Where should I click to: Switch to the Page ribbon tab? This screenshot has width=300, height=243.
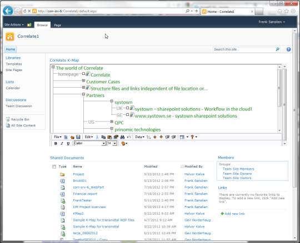coord(57,25)
